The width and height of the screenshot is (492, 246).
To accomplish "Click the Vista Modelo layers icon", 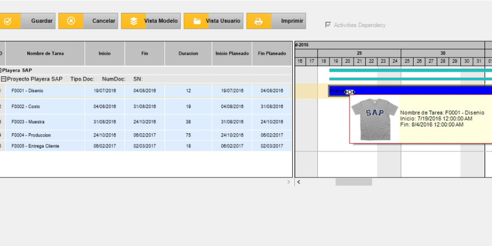I will click(x=133, y=21).
